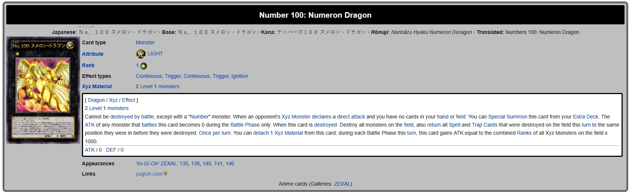Click the Rank star icon
The height and width of the screenshot is (193, 630).
click(144, 66)
